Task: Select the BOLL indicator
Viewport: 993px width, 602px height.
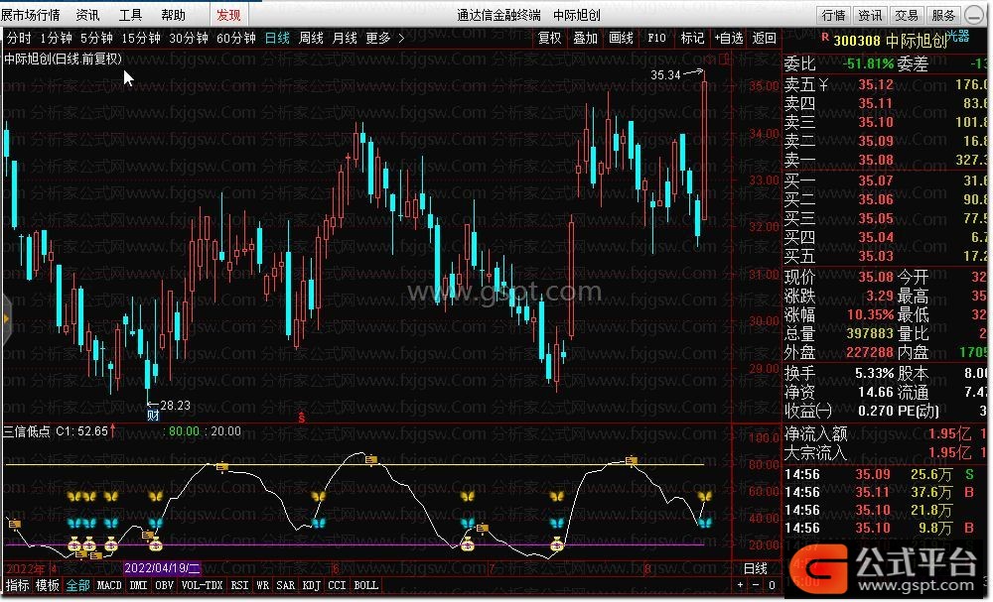Action: click(x=366, y=585)
